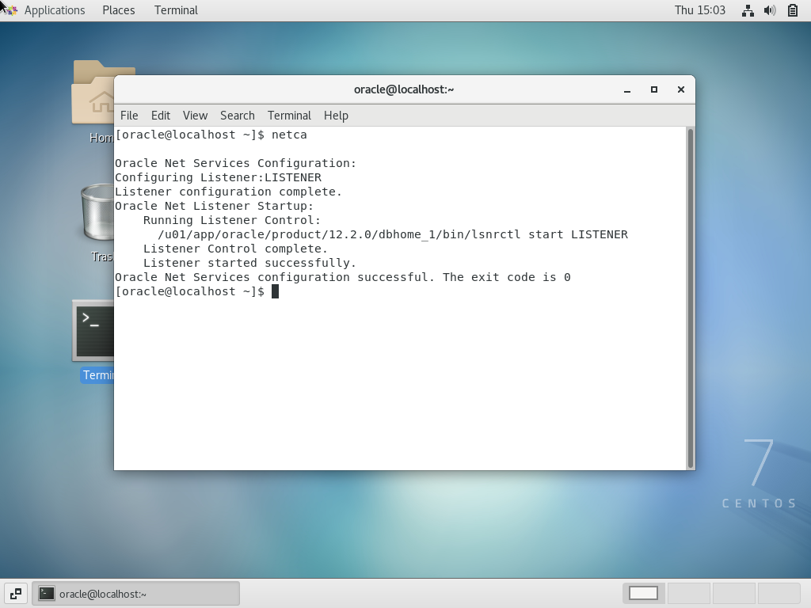Open the Places menu in top panel
Image resolution: width=811 pixels, height=608 pixels.
(119, 10)
